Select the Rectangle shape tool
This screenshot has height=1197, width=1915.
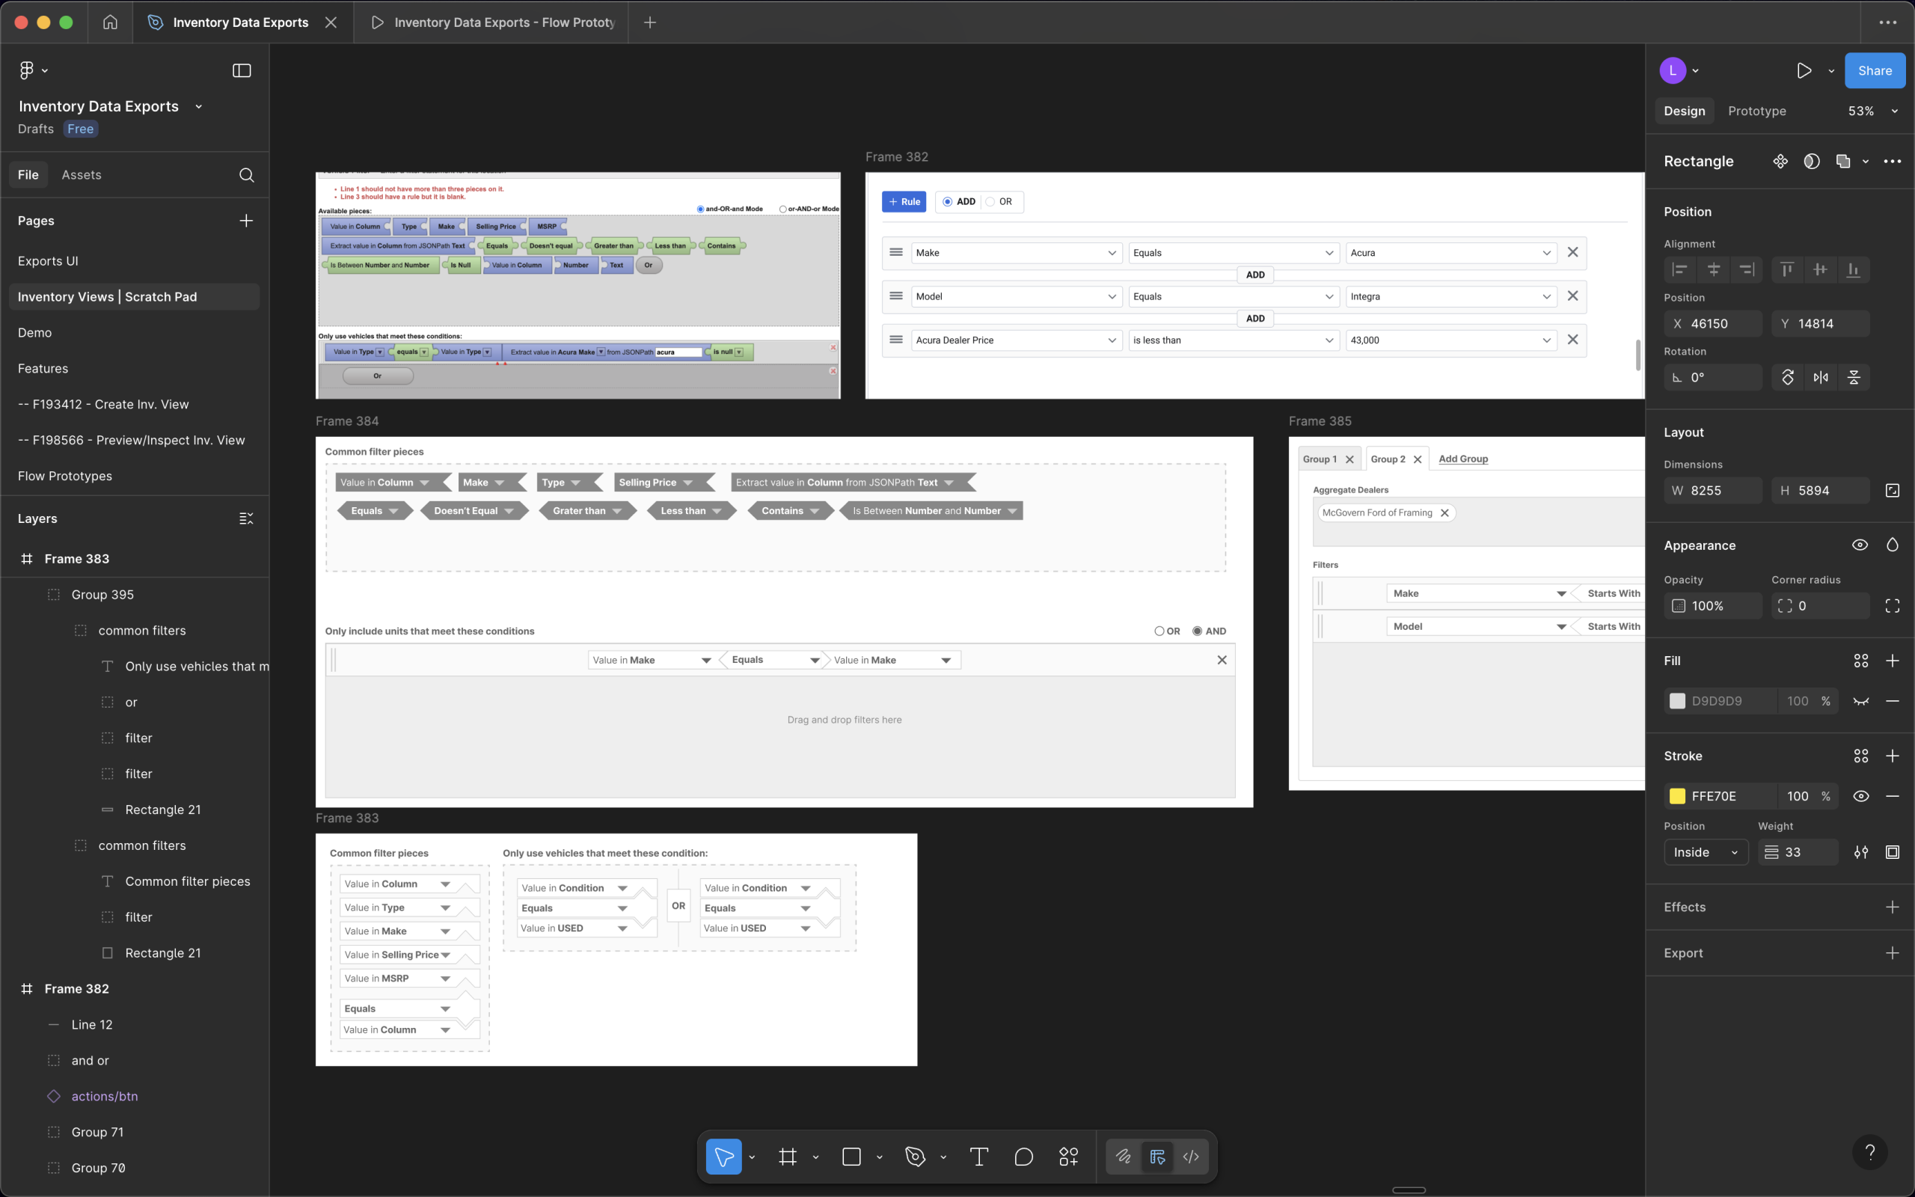pos(851,1157)
